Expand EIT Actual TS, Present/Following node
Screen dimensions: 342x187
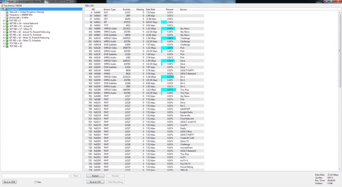pos(4,32)
